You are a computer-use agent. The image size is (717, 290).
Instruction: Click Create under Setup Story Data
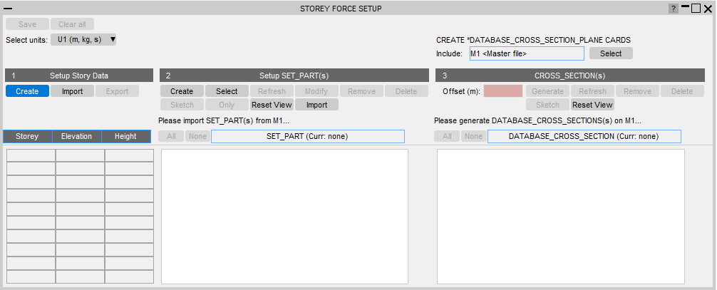pyautogui.click(x=27, y=91)
